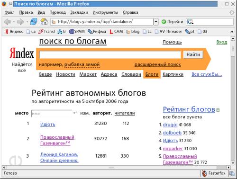Image resolution: width=237 pixels, height=179 pixels.
Task: Click the Forward arrow navigation button
Action: pos(20,22)
